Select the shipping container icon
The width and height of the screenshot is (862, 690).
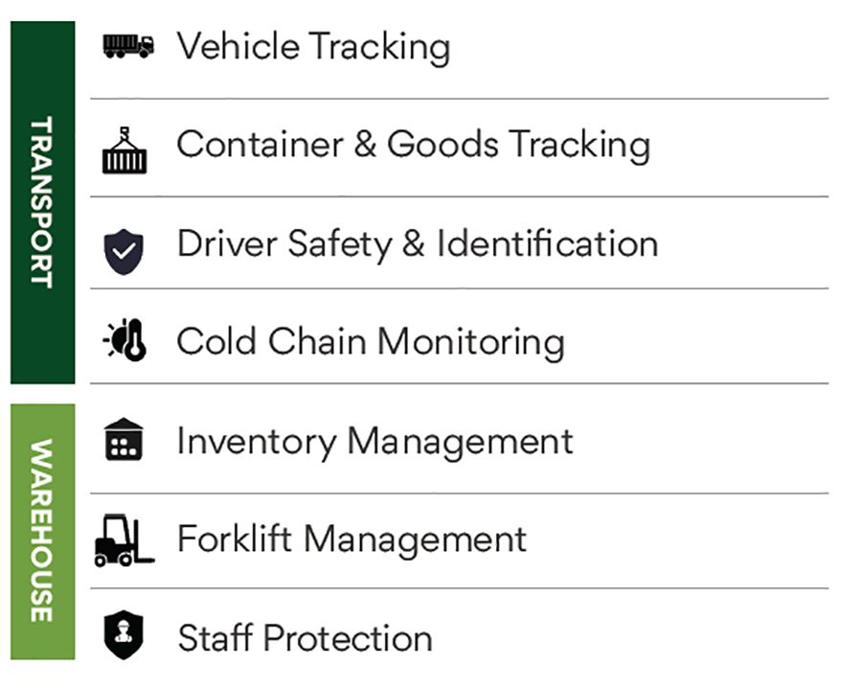125,151
